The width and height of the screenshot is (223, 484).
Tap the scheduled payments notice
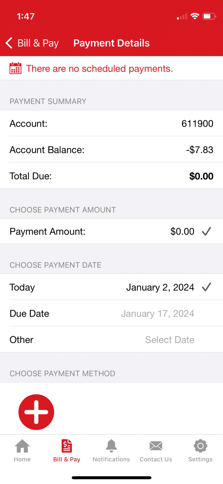tap(99, 68)
